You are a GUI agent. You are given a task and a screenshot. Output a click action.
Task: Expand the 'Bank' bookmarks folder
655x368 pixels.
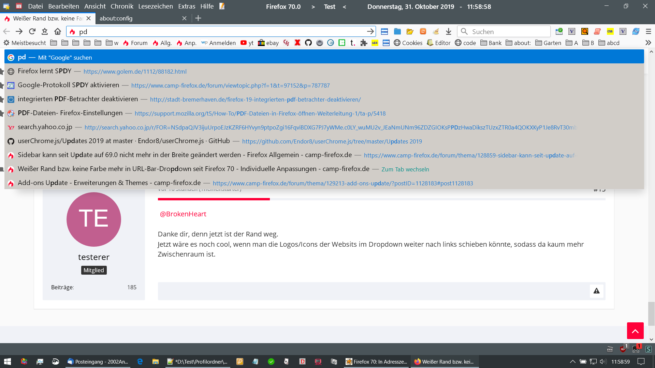491,43
